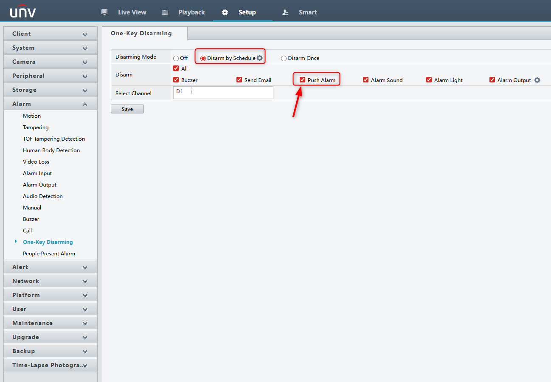Click the Save button

point(127,109)
